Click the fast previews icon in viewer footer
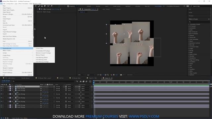 point(98,75)
